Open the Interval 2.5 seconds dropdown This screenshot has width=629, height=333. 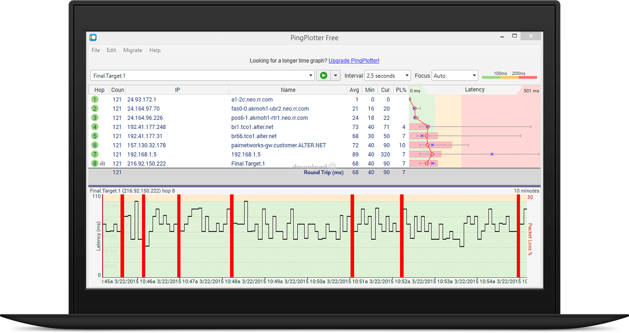point(387,76)
